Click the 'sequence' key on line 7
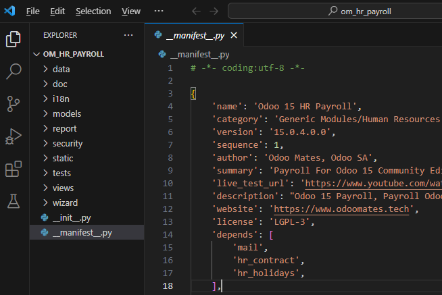 [237, 145]
